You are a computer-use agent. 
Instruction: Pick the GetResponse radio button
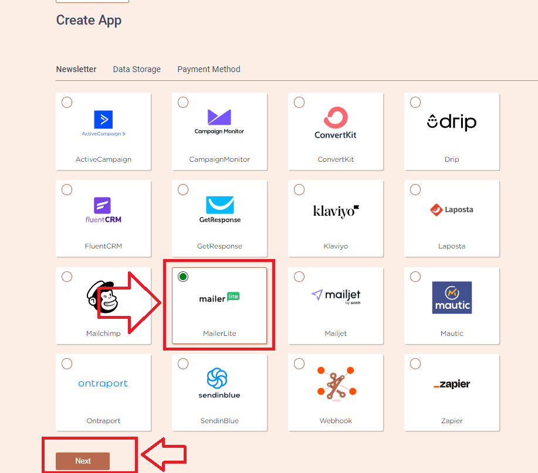pos(183,189)
